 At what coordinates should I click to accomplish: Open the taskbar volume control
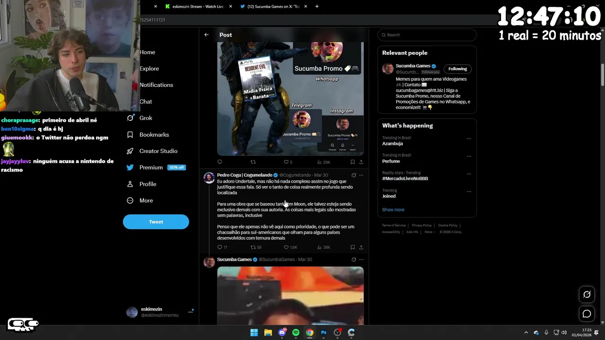point(564,332)
